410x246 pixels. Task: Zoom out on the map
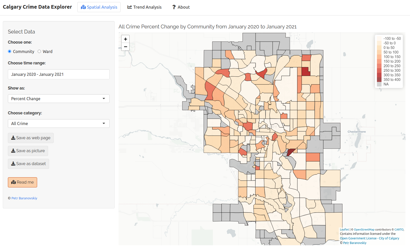[125, 47]
